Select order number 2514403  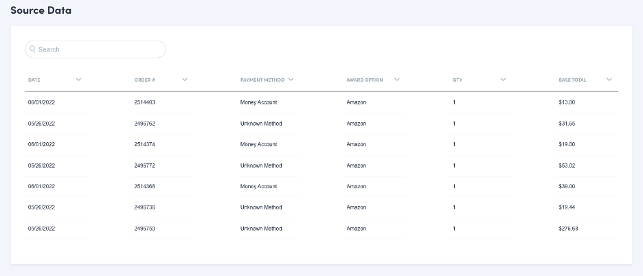(x=144, y=102)
